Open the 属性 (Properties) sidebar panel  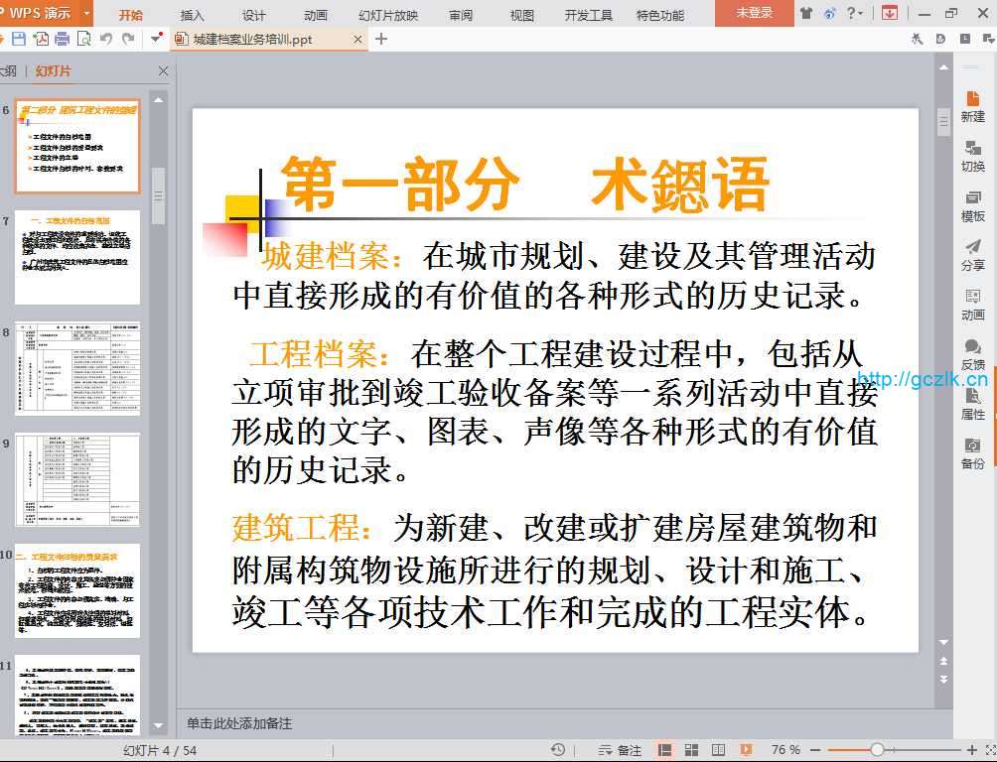(x=972, y=404)
